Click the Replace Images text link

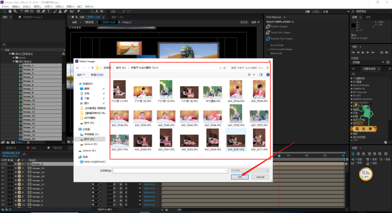click(x=279, y=26)
